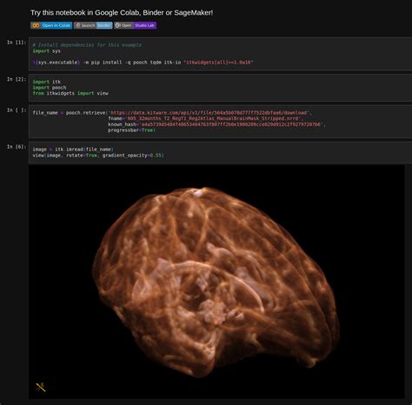Click the Open in Colab badge
This screenshot has width=412, height=405.
[51, 25]
